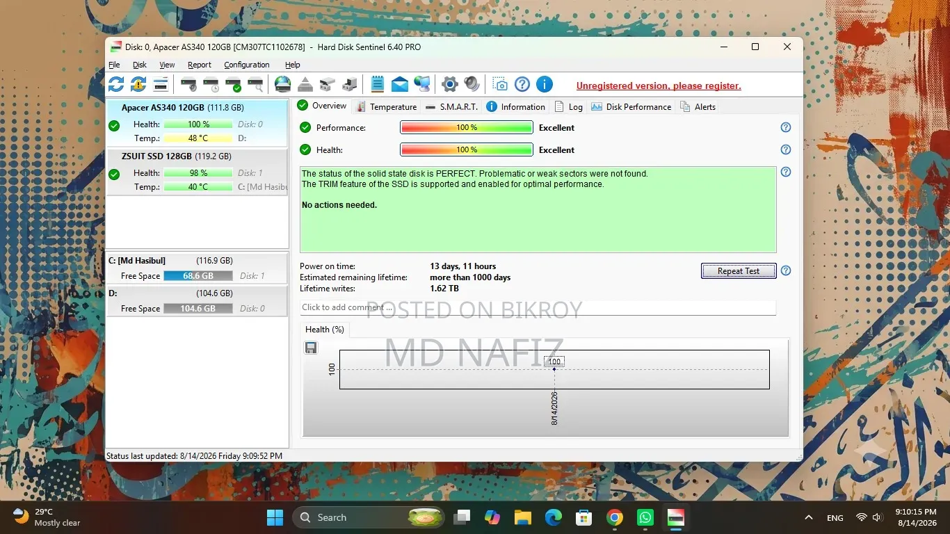Switch to the Log tab
Viewport: 950px width, 534px height.
(x=569, y=106)
